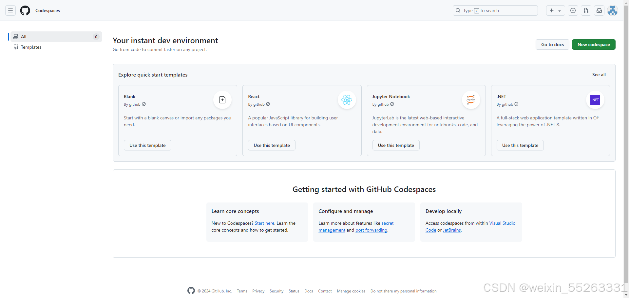The height and width of the screenshot is (298, 629).
Task: Click the Configure and manage heading
Action: coord(346,211)
